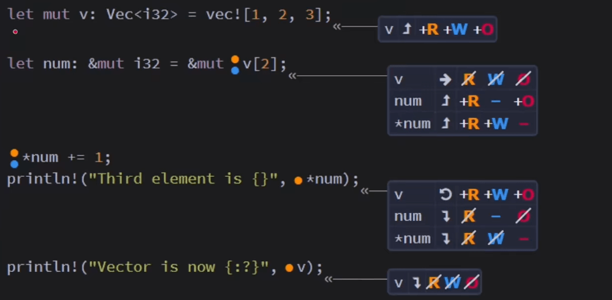The image size is (612, 300).
Task: Click the blue dash in num row with down arrow
Action: [495, 217]
